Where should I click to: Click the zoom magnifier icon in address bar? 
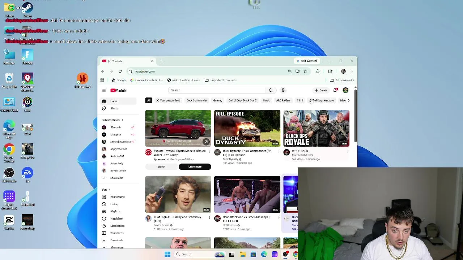pyautogui.click(x=290, y=71)
